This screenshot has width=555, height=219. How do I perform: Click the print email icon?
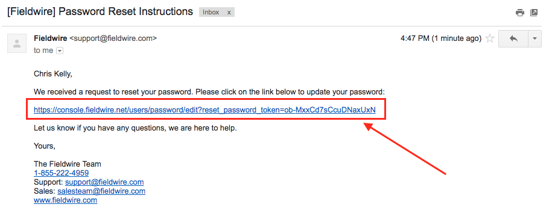point(519,13)
